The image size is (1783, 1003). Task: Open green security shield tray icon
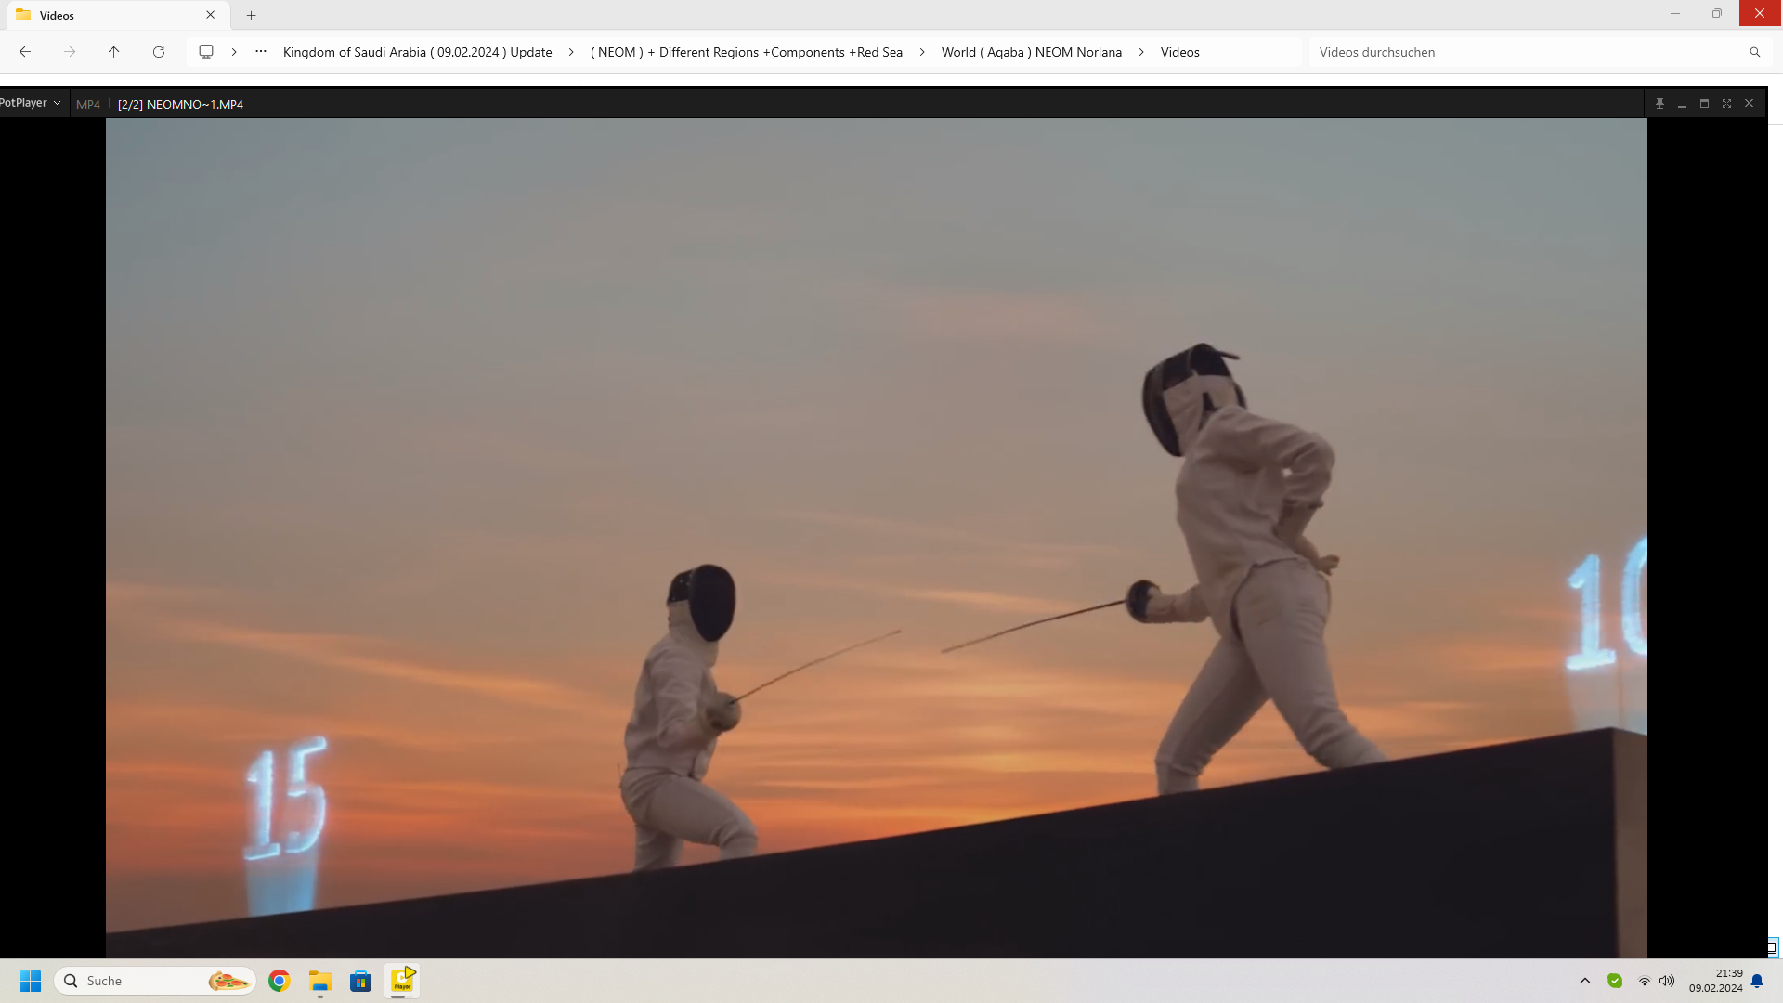(x=1615, y=981)
